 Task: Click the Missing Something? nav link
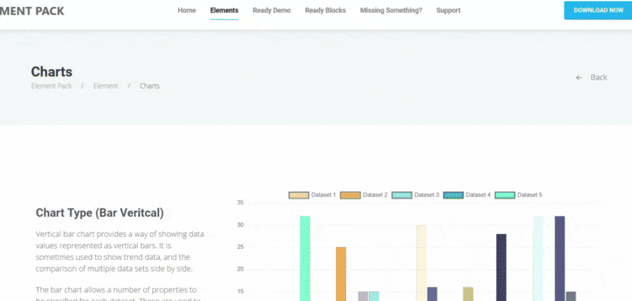tap(391, 11)
